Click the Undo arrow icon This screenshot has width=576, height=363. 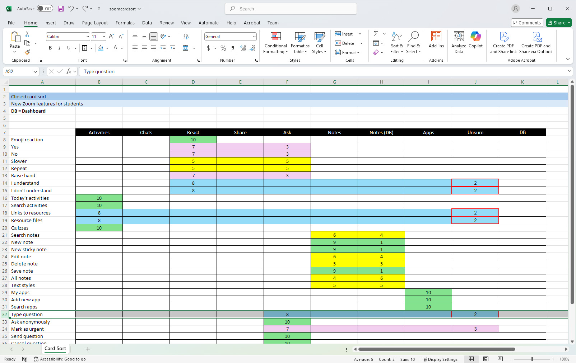pos(71,8)
